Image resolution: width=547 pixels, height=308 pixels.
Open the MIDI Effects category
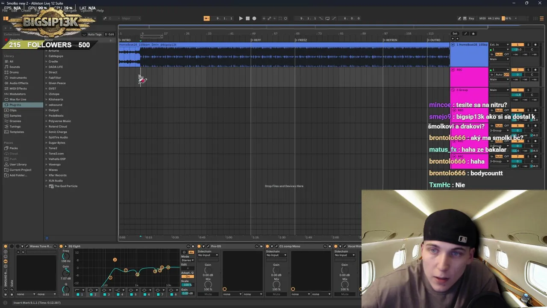coord(18,89)
